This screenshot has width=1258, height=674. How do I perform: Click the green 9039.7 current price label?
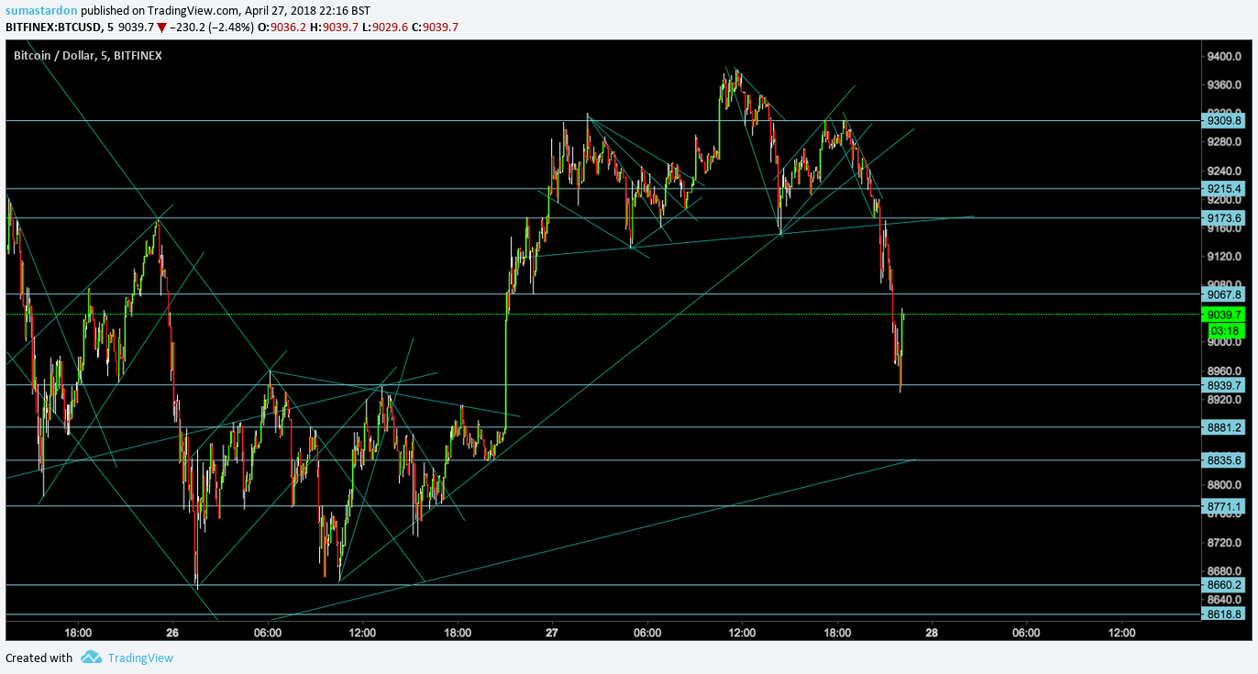1223,314
